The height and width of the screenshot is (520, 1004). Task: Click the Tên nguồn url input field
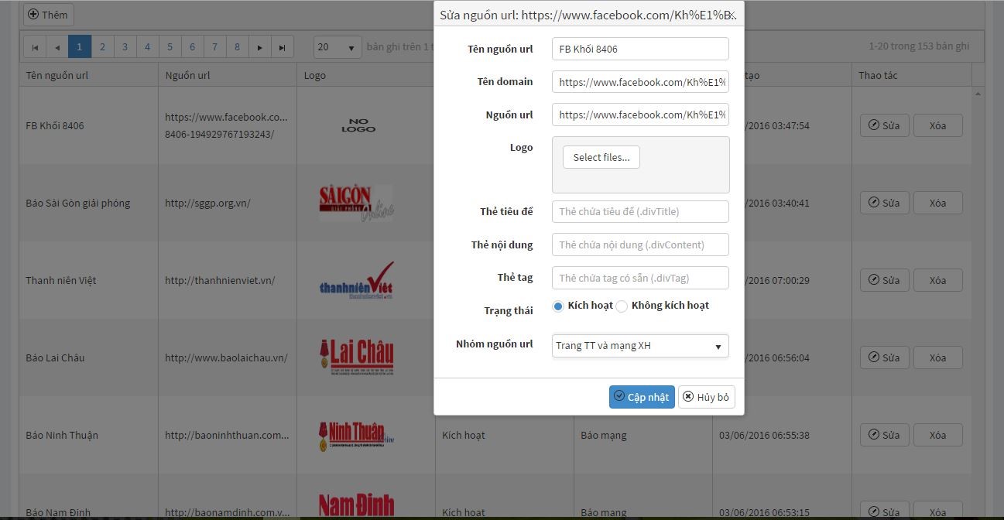[x=640, y=49]
